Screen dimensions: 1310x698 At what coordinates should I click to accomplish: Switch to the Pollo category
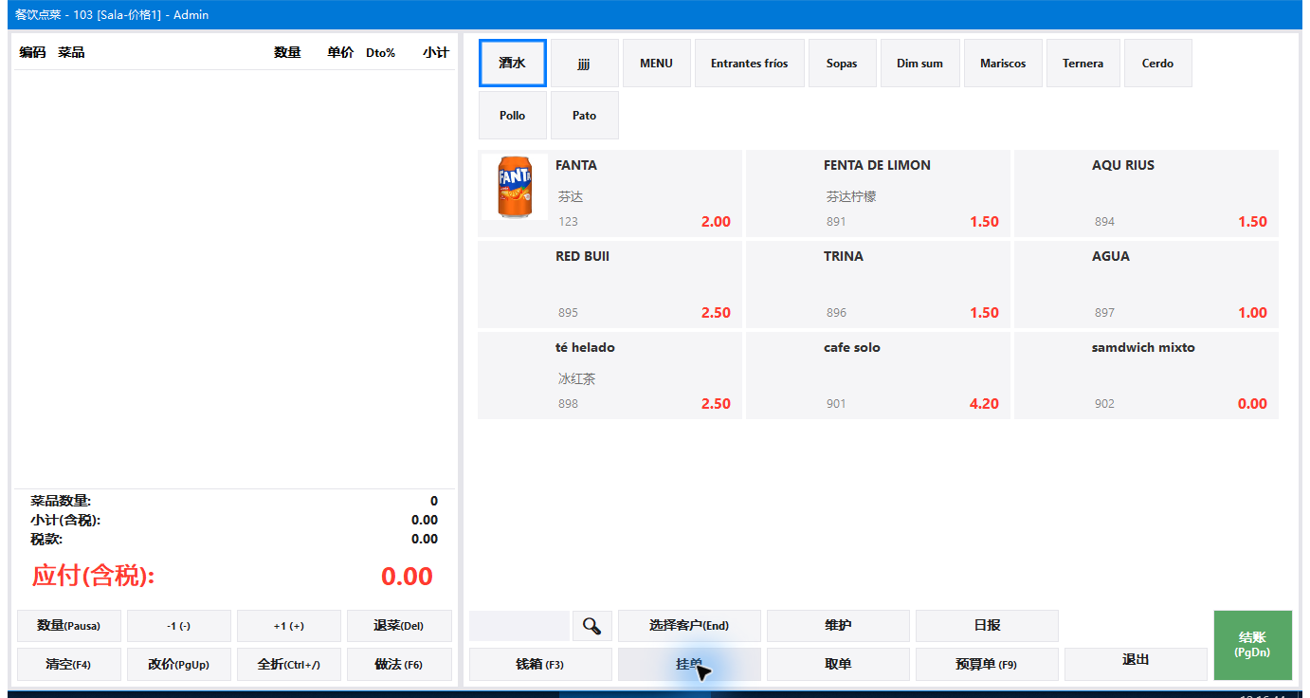513,116
